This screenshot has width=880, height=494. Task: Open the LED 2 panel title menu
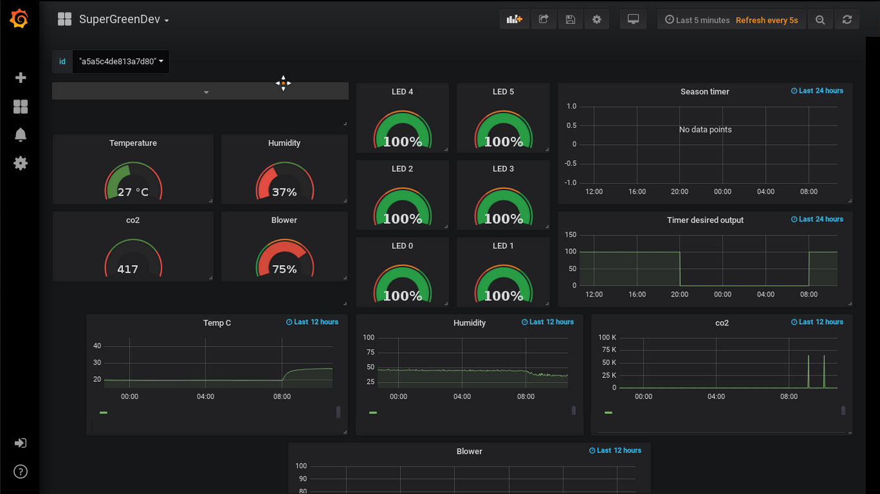point(403,169)
